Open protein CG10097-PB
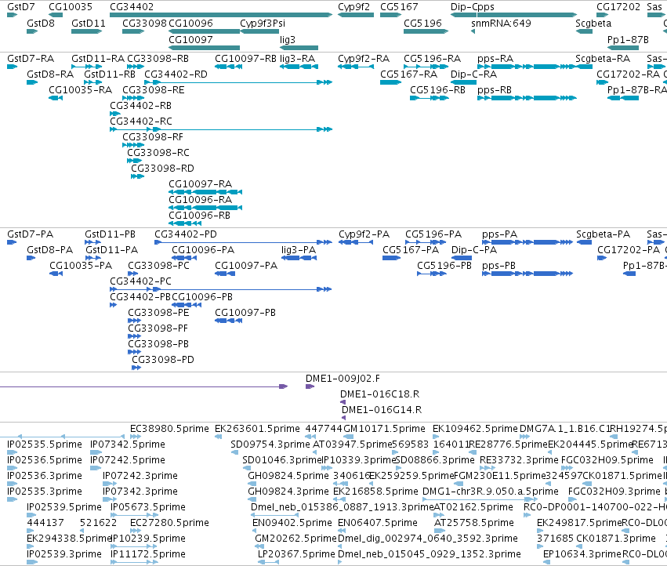This screenshot has height=566, width=667. click(245, 312)
